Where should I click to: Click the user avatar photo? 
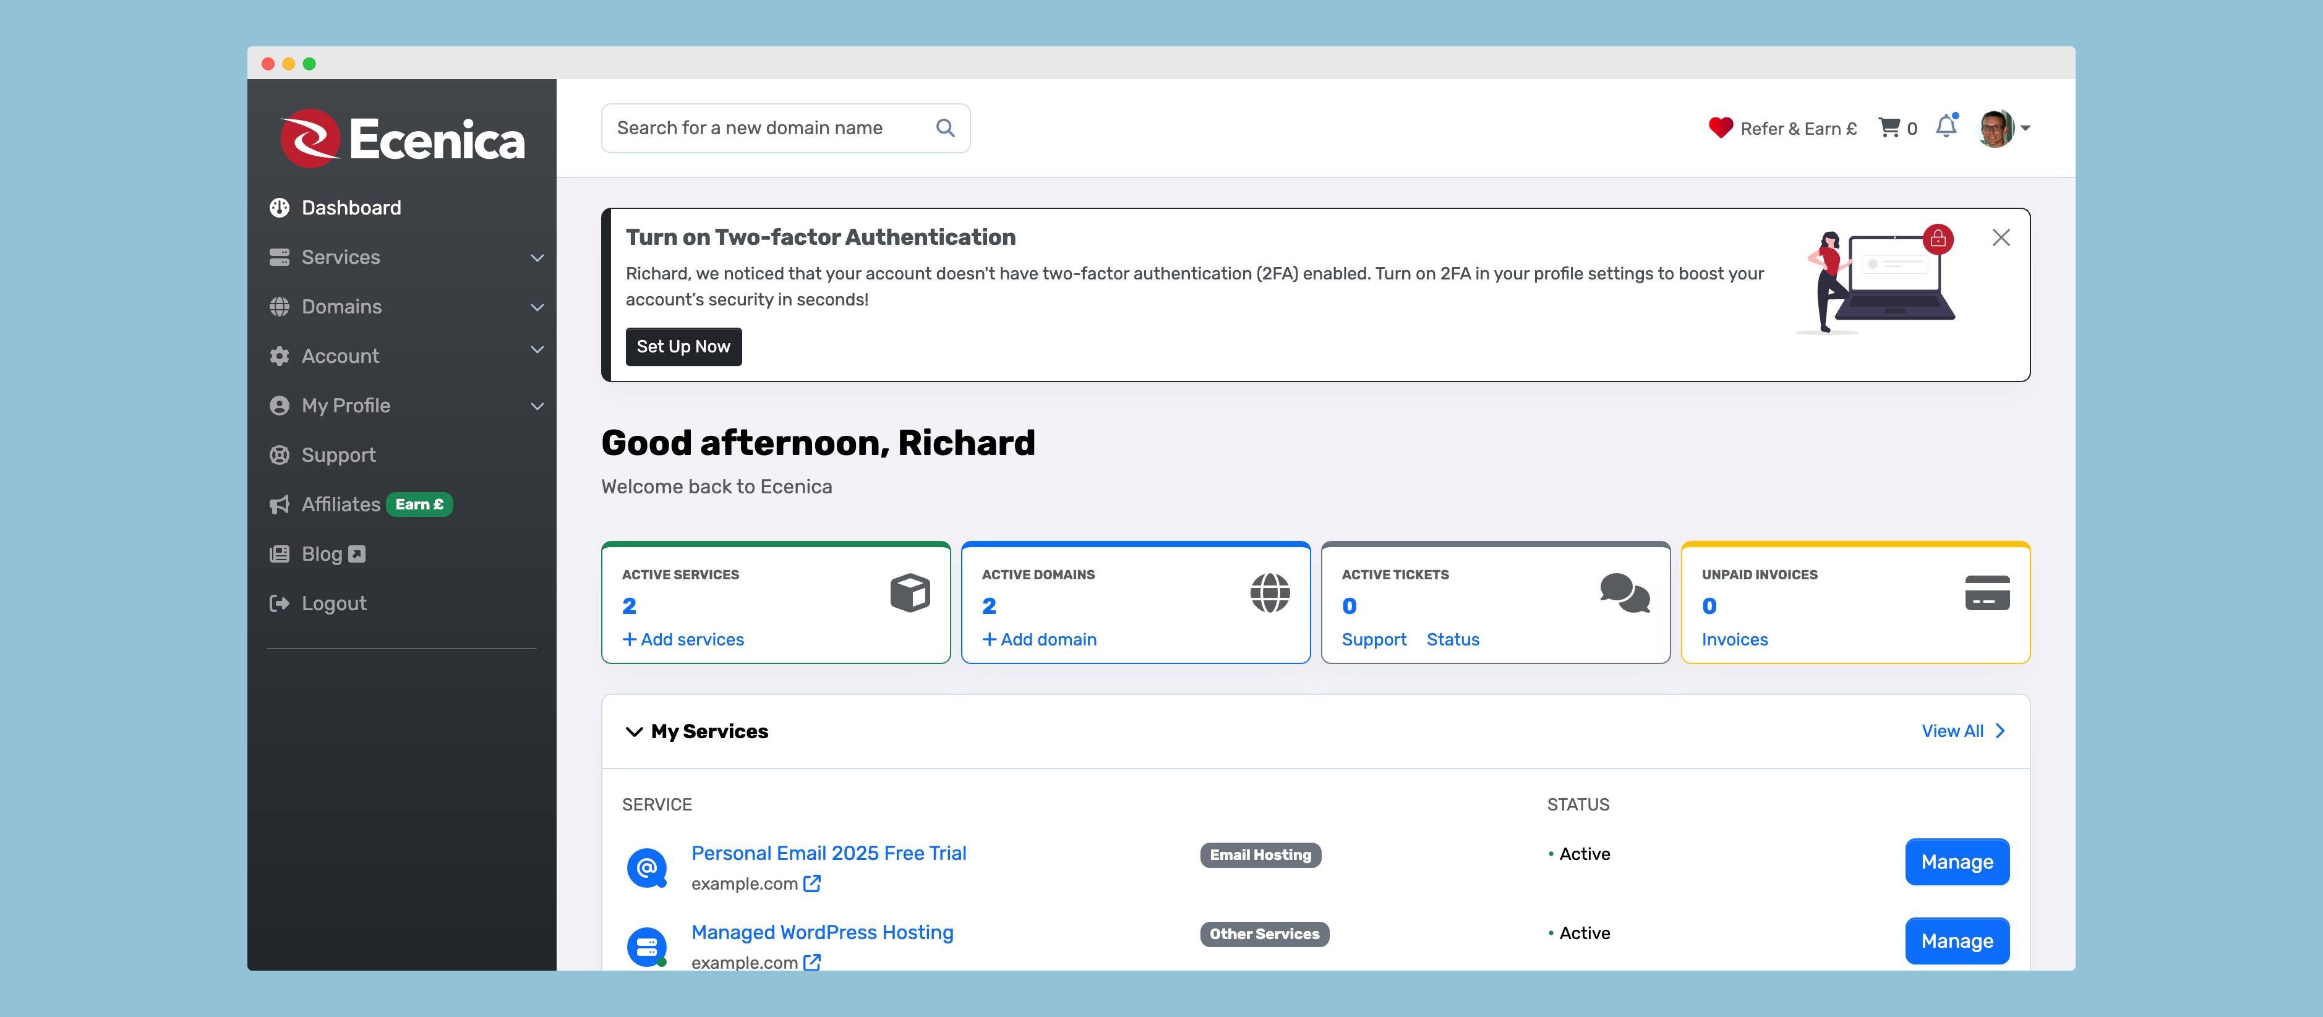tap(1995, 128)
